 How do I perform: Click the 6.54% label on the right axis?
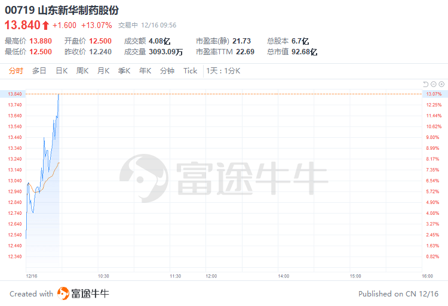(x=432, y=181)
